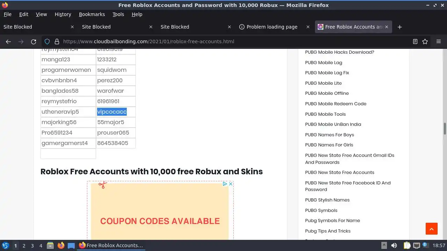This screenshot has height=251, width=447.
Task: Toggle Reader View in address bar
Action: (415, 41)
